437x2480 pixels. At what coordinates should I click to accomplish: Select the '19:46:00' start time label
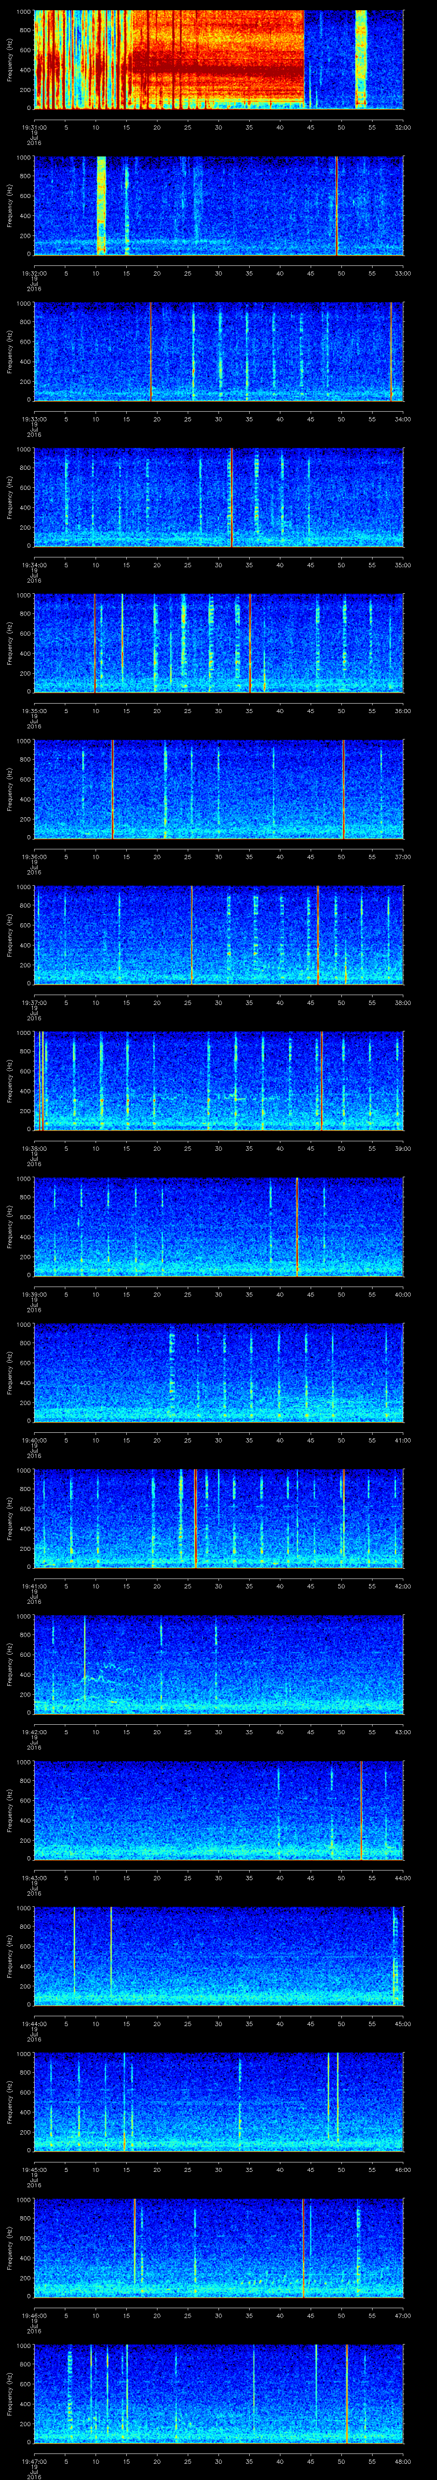[x=34, y=2315]
